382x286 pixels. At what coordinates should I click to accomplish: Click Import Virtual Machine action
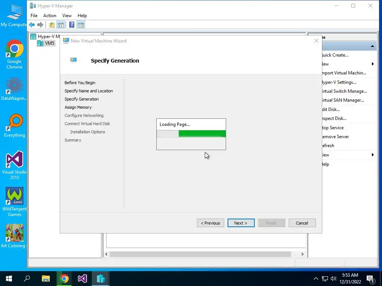[x=344, y=73]
